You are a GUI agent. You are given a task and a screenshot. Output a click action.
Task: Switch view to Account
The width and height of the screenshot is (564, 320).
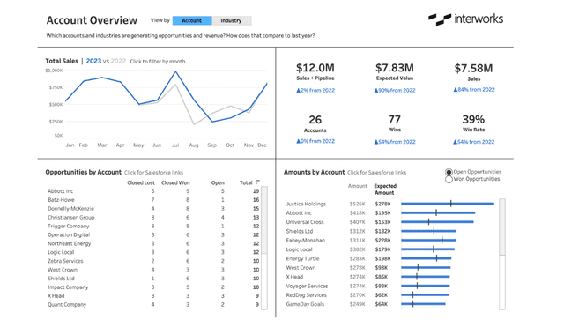click(x=192, y=20)
